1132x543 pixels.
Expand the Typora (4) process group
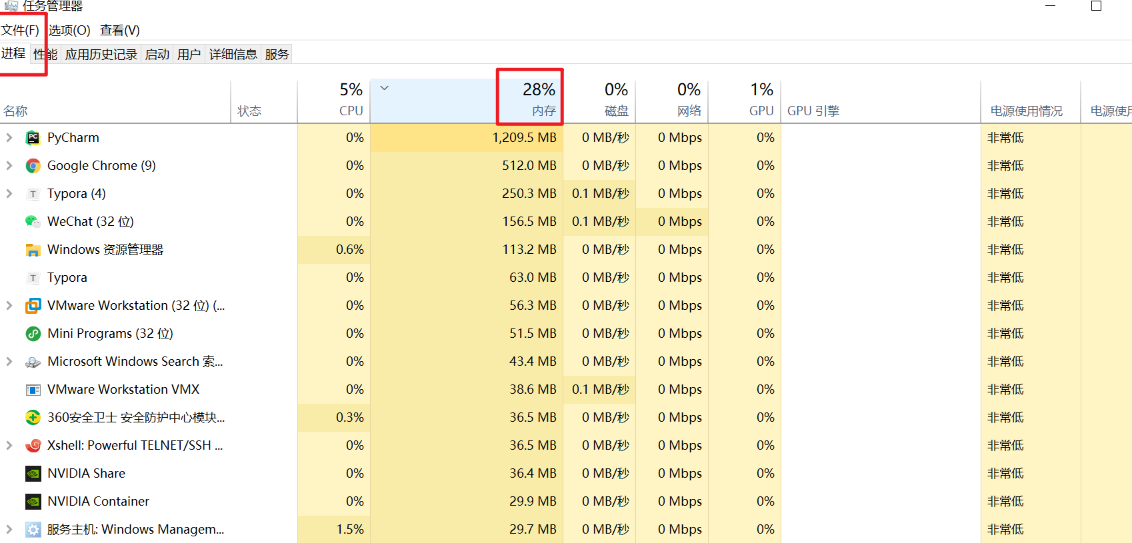click(x=9, y=194)
